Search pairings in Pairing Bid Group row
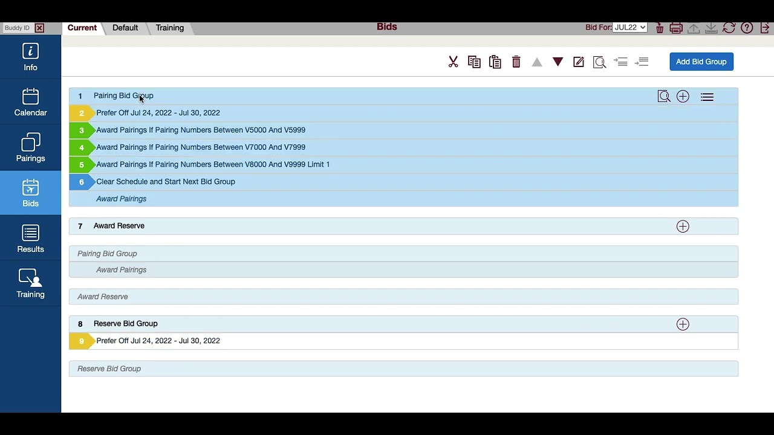This screenshot has width=774, height=435. tap(664, 97)
